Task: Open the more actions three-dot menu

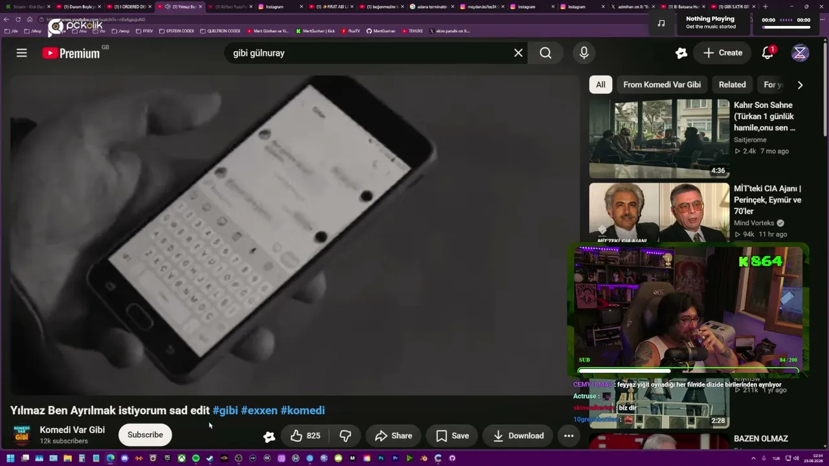Action: click(569, 436)
